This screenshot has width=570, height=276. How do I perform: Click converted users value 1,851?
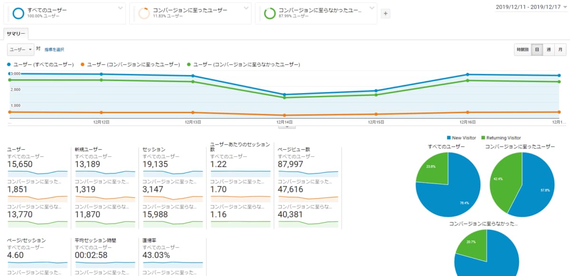[x=17, y=189]
